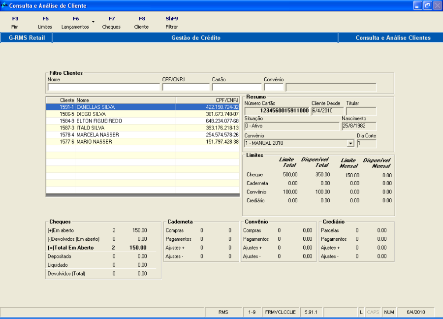
Task: Click the F3 Fim toolbar button
Action: click(x=15, y=23)
